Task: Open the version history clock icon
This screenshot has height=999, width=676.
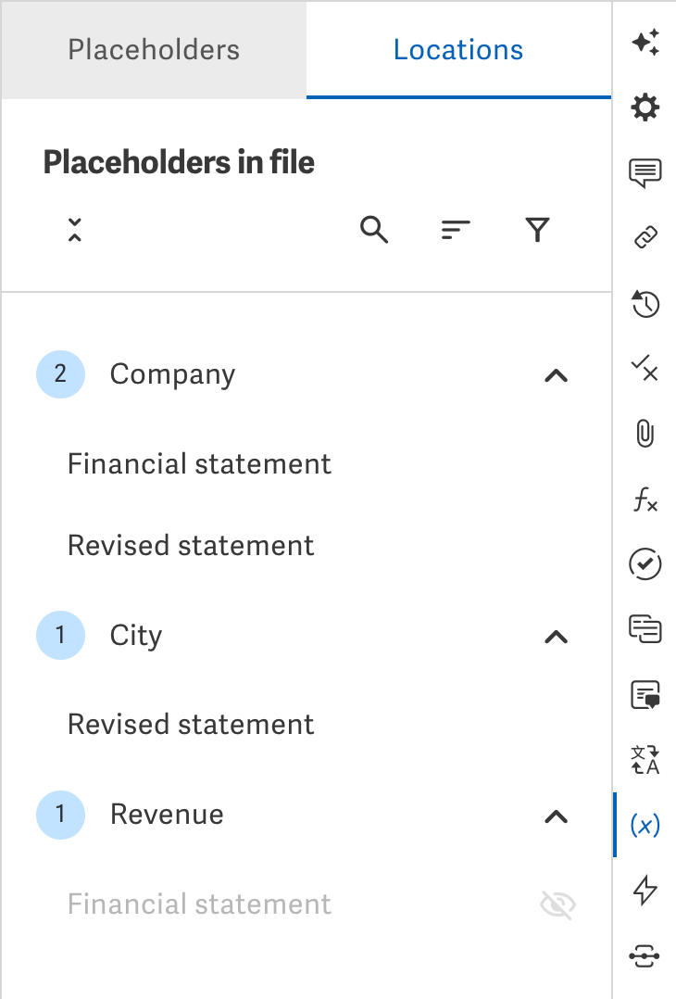Action: (x=645, y=303)
